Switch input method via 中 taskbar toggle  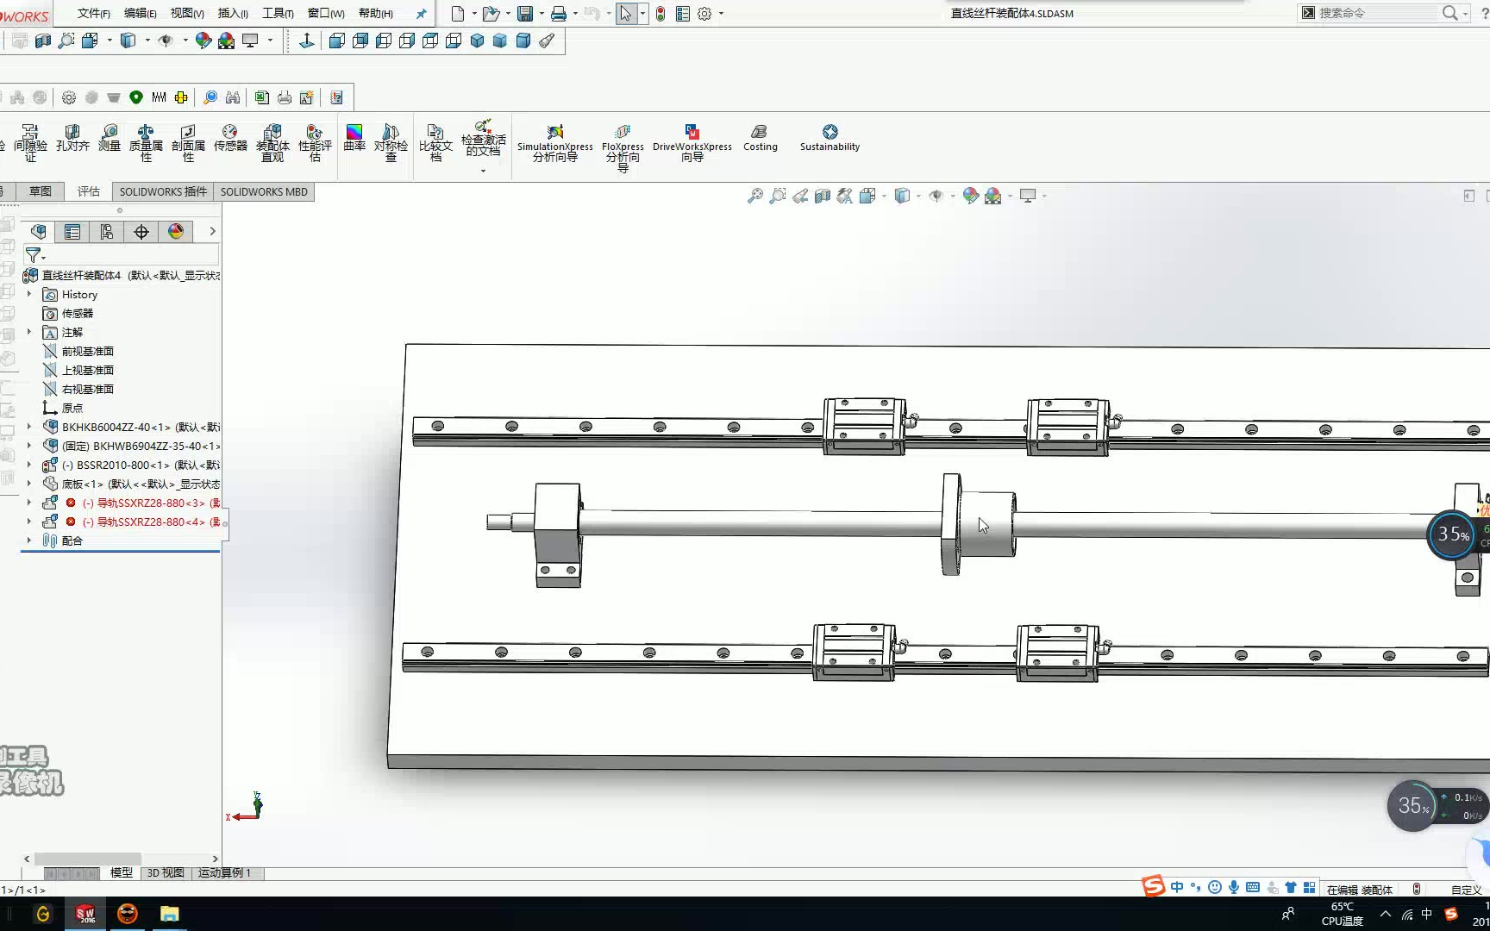(x=1178, y=886)
